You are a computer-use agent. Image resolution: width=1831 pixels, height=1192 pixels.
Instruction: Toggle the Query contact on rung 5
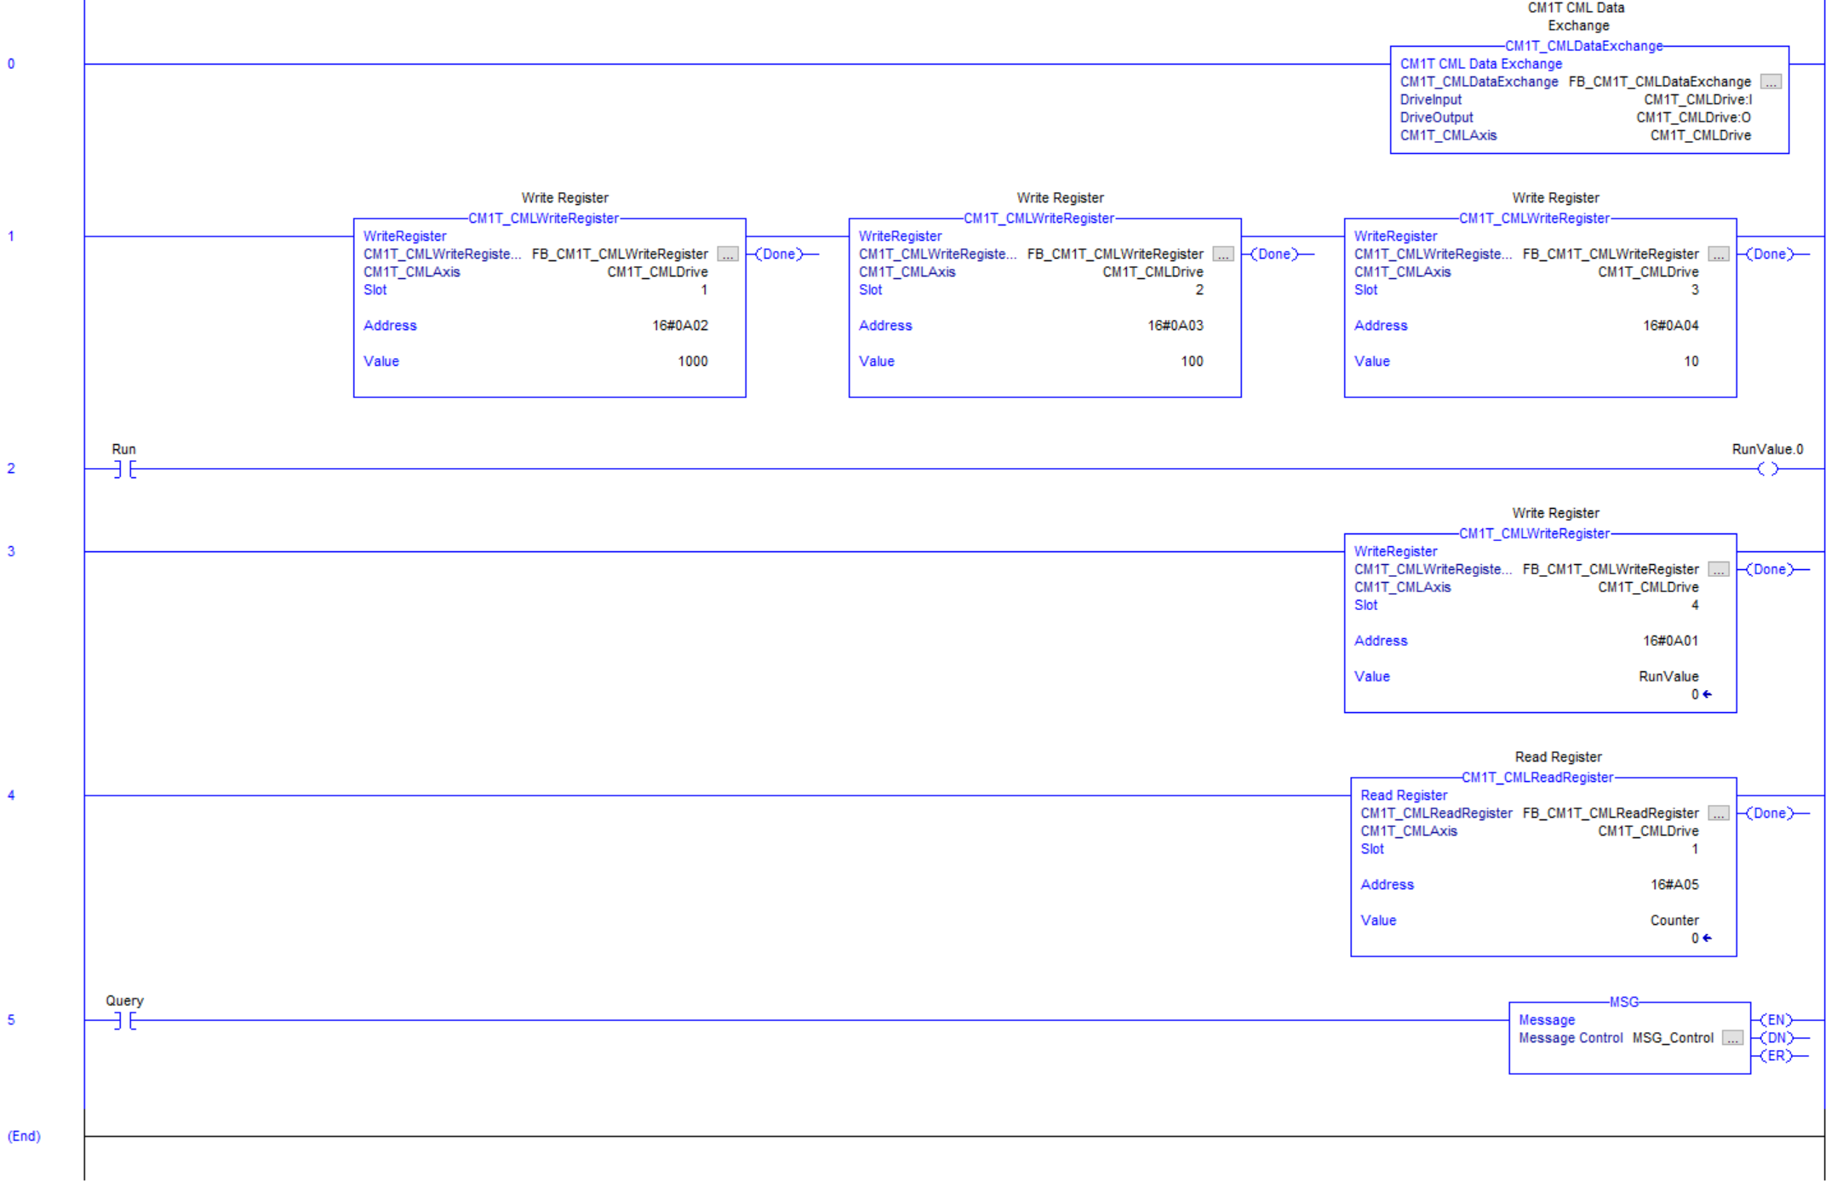[125, 1020]
